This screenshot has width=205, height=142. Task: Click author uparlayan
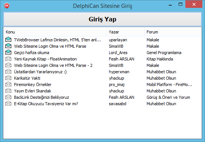pos(118,40)
